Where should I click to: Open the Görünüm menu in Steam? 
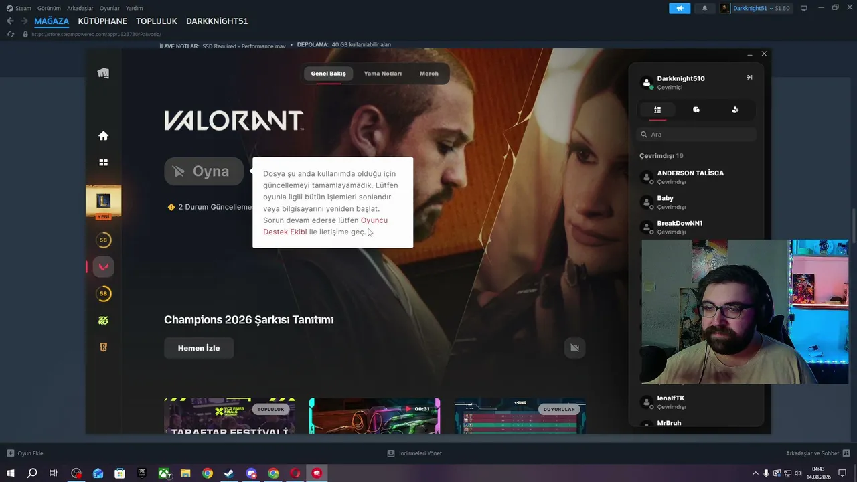pos(49,8)
